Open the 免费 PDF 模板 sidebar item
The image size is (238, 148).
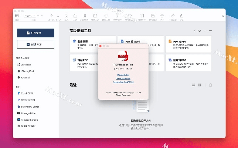(x=26, y=126)
